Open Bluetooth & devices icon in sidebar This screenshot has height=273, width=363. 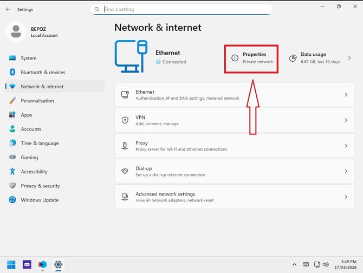[12, 72]
